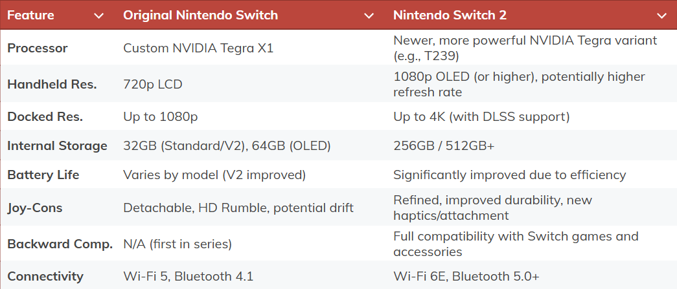677x289 pixels.
Task: Click the Joy-Cons row label
Action: coord(35,208)
